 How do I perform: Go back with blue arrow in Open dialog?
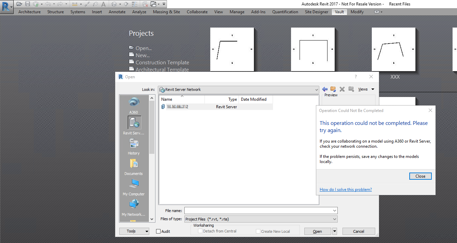click(325, 89)
